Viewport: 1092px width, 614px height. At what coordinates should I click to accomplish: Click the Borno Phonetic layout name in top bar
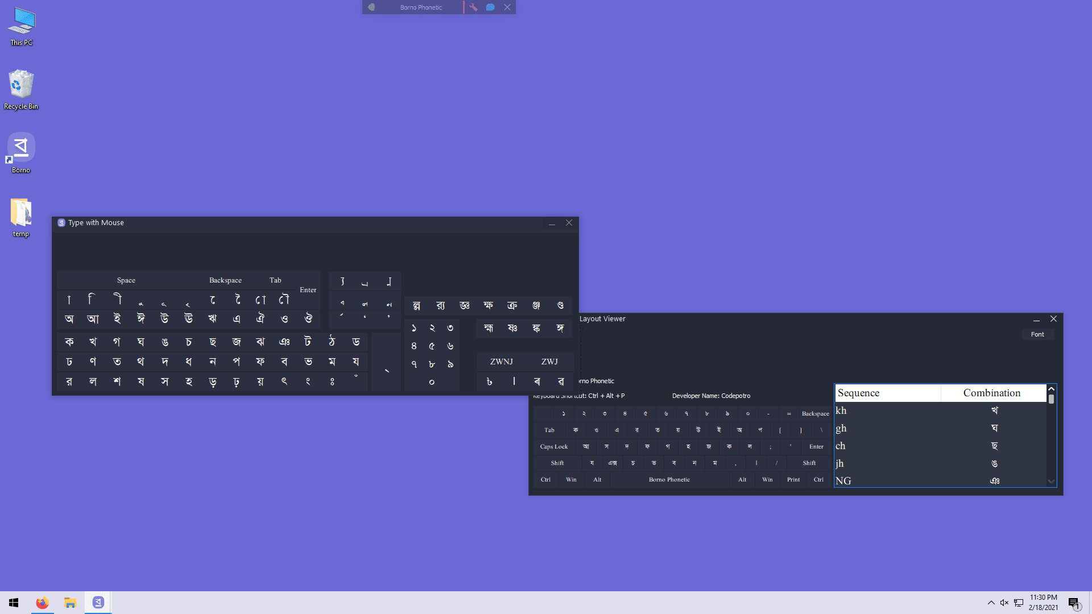tap(421, 7)
